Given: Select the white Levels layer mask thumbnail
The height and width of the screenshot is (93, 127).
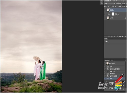Looking at the screenshot, I should click(113, 14).
